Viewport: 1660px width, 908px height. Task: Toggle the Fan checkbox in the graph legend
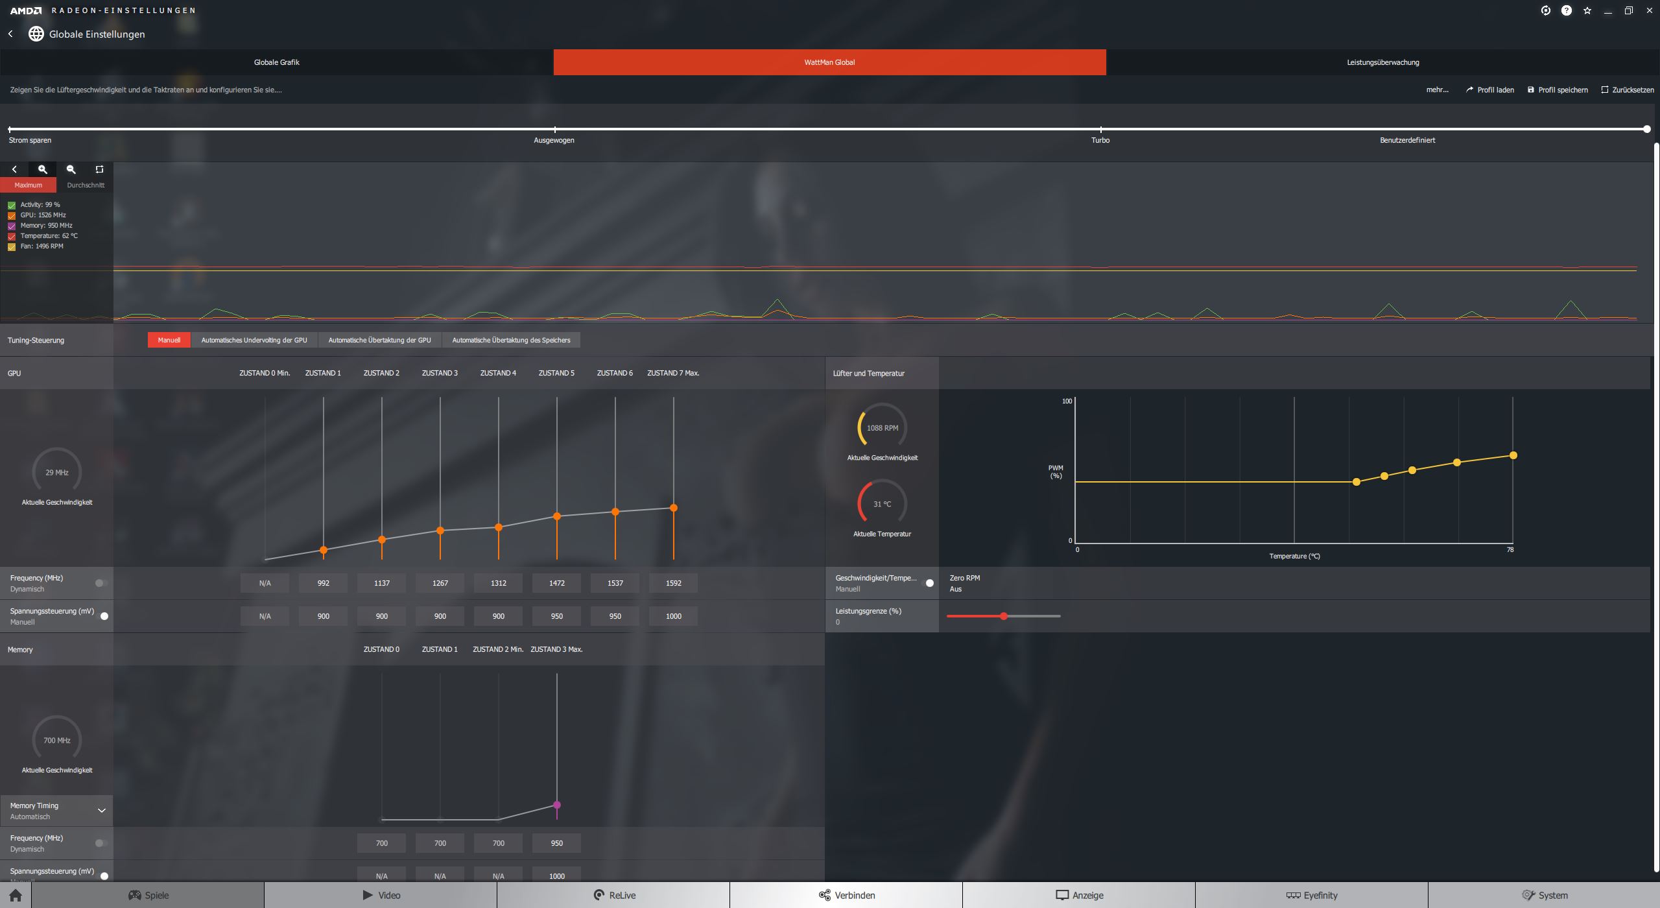point(12,246)
